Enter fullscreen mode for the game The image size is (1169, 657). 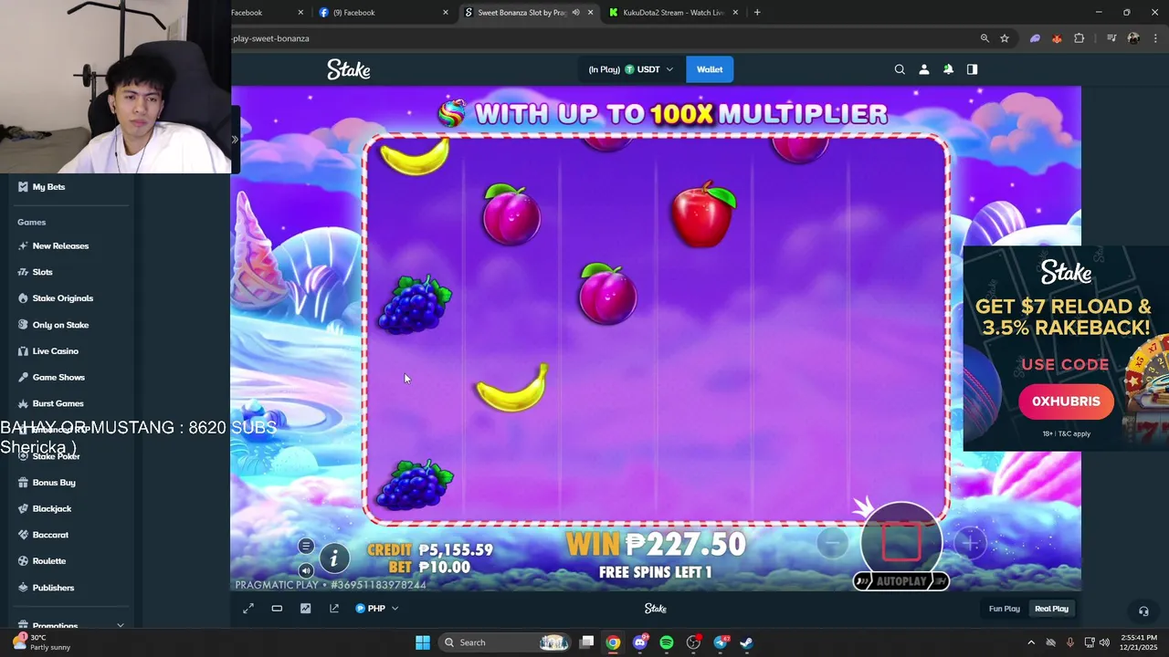[248, 609]
